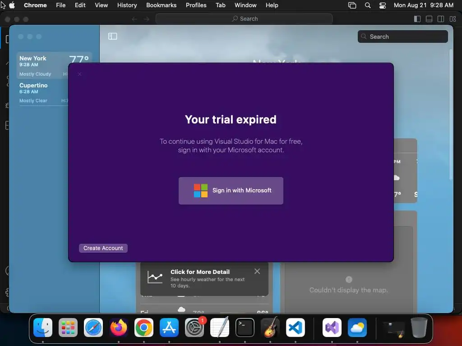This screenshot has height=346, width=462.
Task: Open TextEdit from the Dock
Action: [220, 328]
